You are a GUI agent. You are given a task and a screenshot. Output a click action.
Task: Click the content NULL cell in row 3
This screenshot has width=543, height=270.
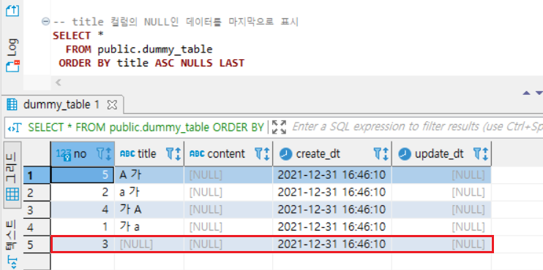point(228,209)
